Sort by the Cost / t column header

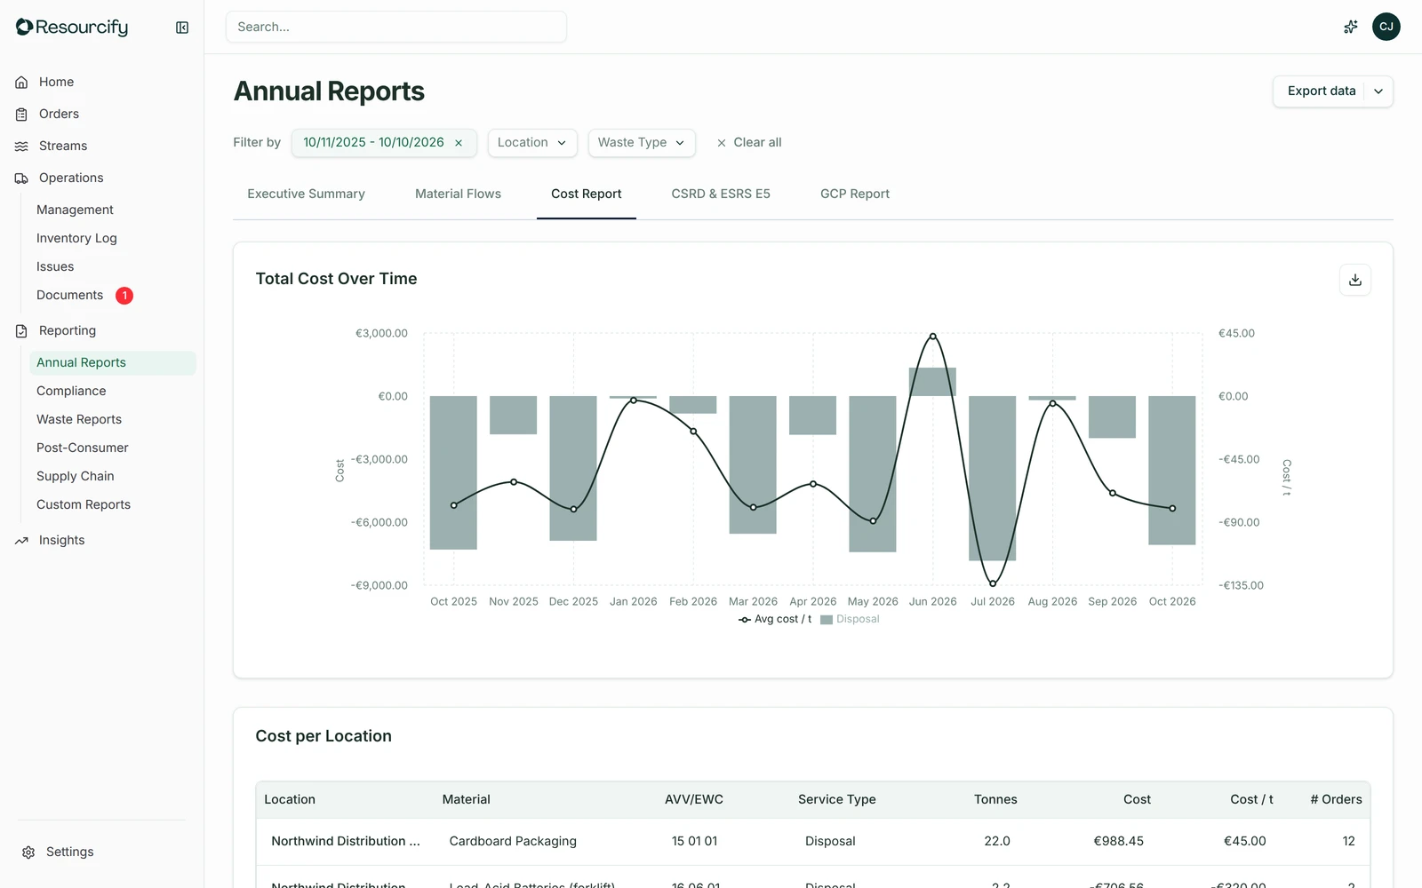pyautogui.click(x=1251, y=799)
